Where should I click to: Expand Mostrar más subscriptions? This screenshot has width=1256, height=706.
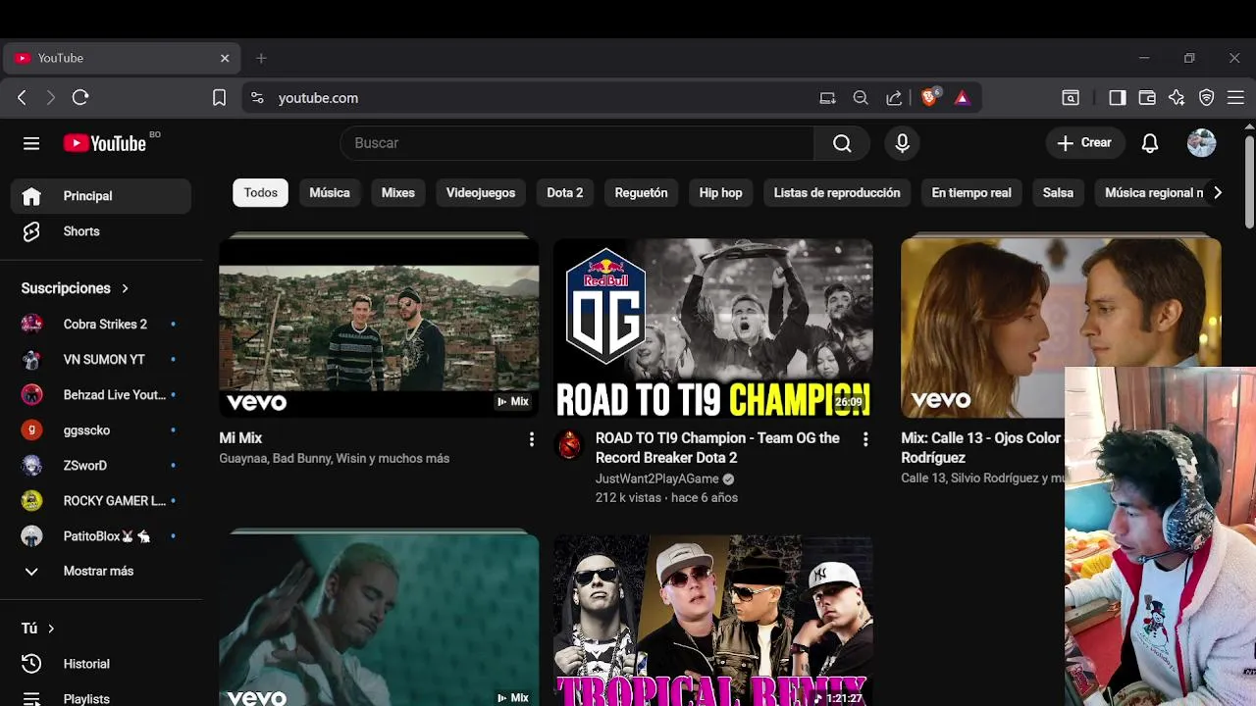[x=101, y=571]
